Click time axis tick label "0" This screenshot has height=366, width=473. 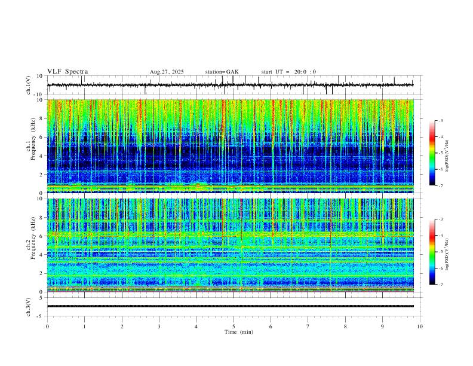[47, 327]
